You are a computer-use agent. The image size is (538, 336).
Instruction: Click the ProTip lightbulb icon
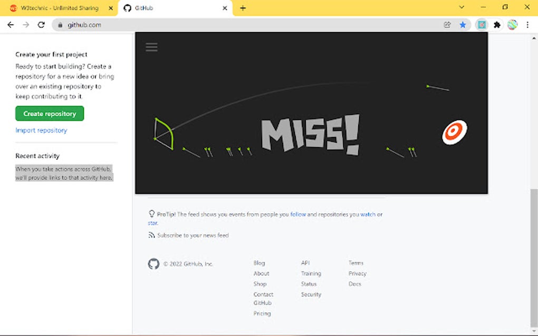pyautogui.click(x=150, y=214)
